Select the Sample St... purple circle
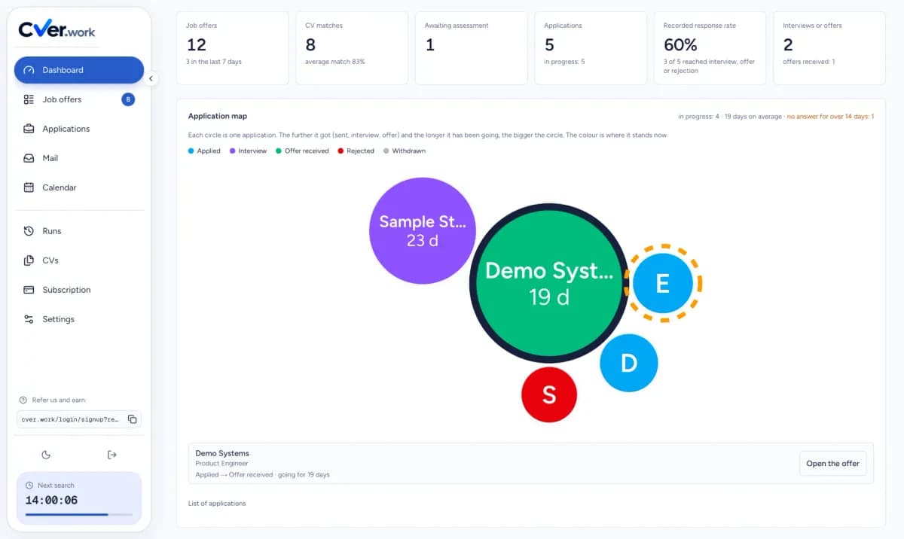The width and height of the screenshot is (904, 539). pyautogui.click(x=423, y=231)
